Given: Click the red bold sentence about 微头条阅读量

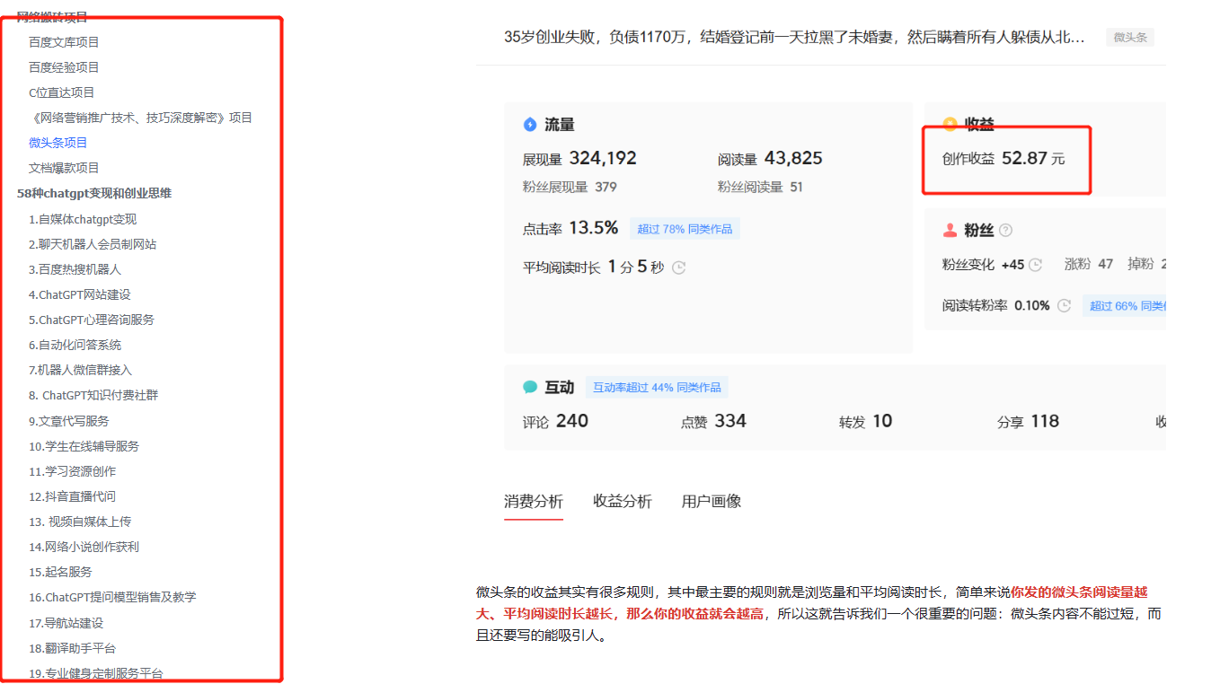Looking at the screenshot, I should pos(812,603).
